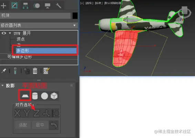Toggle the UVW 展开 modifier eye icon

tap(4, 33)
